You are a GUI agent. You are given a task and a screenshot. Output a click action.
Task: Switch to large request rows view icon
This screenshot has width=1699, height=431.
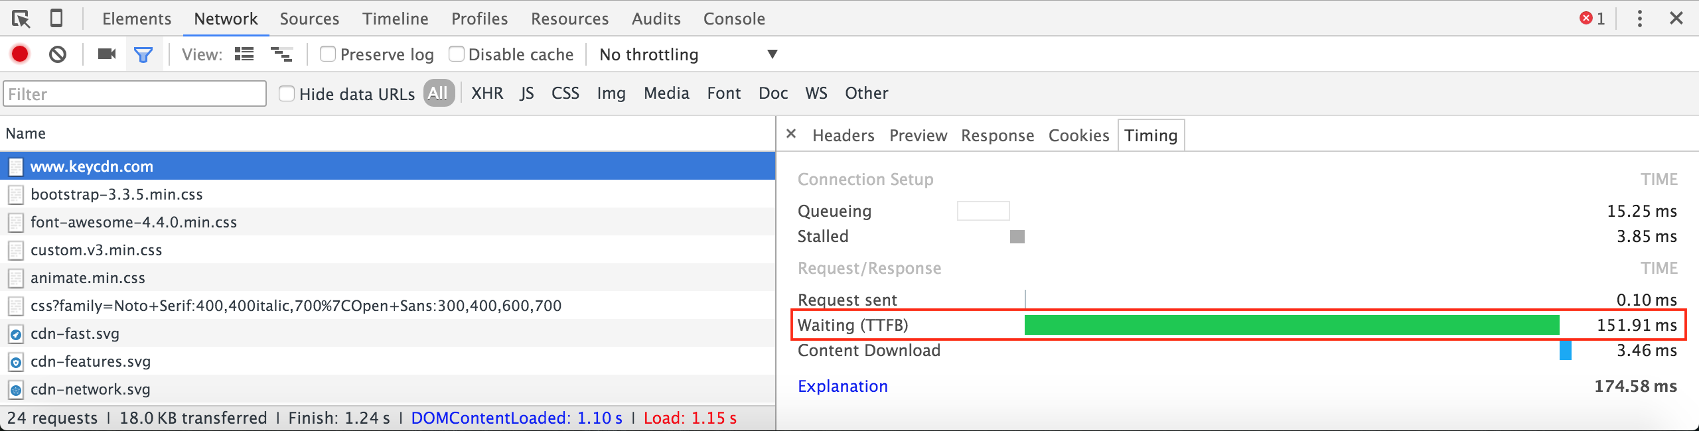[x=244, y=54]
